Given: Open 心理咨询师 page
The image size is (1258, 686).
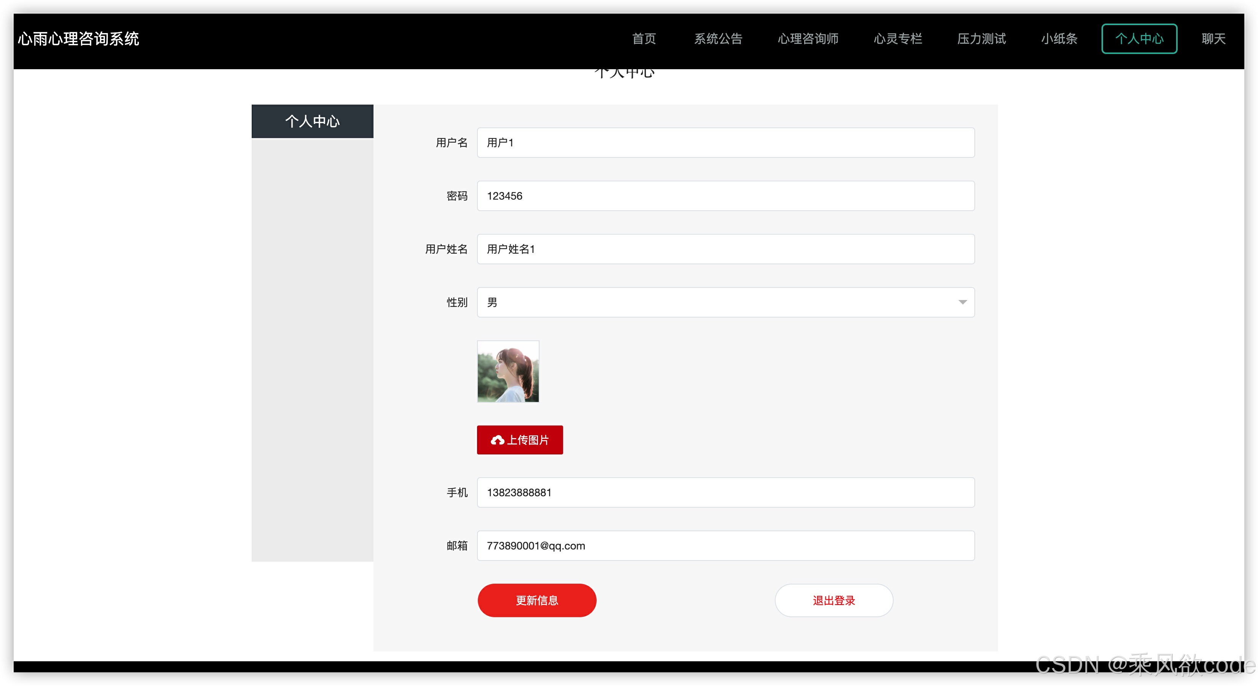Looking at the screenshot, I should [x=808, y=38].
